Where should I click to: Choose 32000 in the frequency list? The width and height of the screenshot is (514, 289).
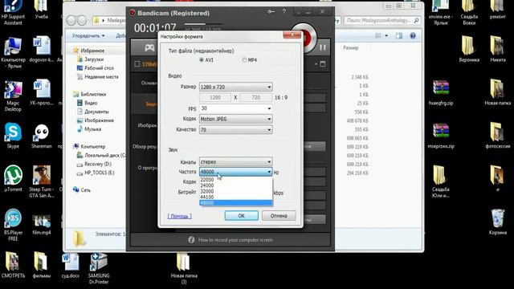[x=235, y=191]
